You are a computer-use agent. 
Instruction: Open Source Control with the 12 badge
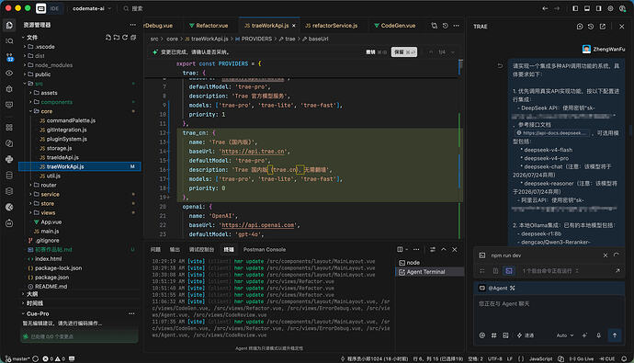9,57
